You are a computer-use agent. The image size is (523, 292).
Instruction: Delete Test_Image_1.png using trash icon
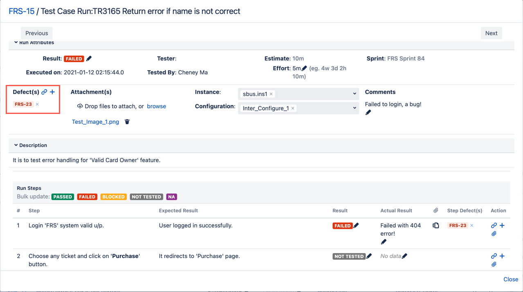pos(127,122)
